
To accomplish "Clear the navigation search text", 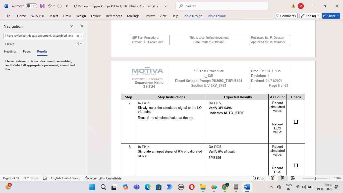I will [x=78, y=36].
